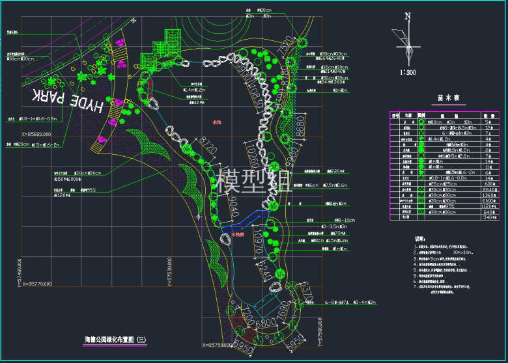The image size is (508, 363).
Task: Click the 6800 dimension at the bottom
Action: pos(266,323)
